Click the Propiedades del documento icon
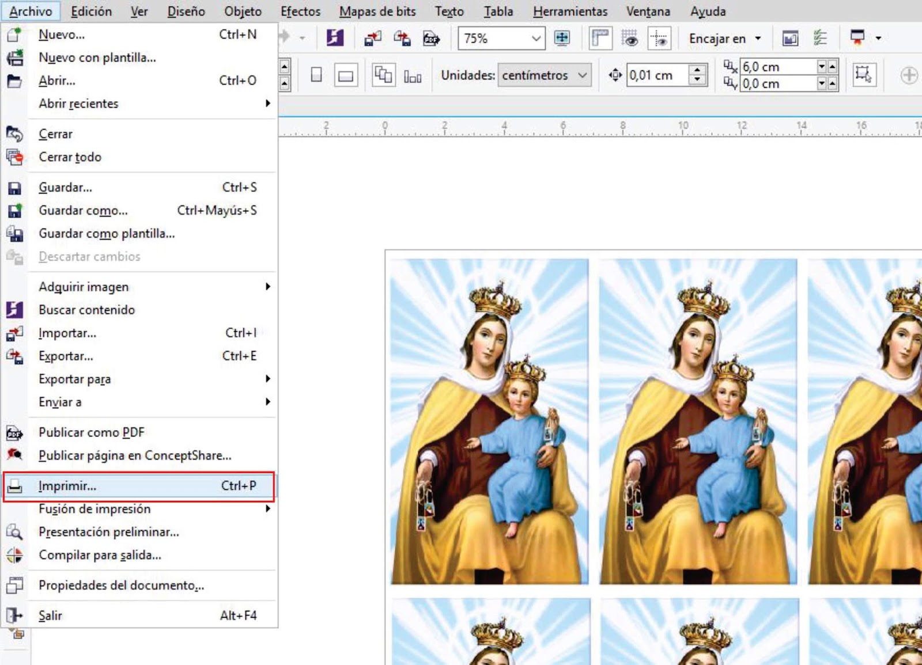 click(14, 586)
